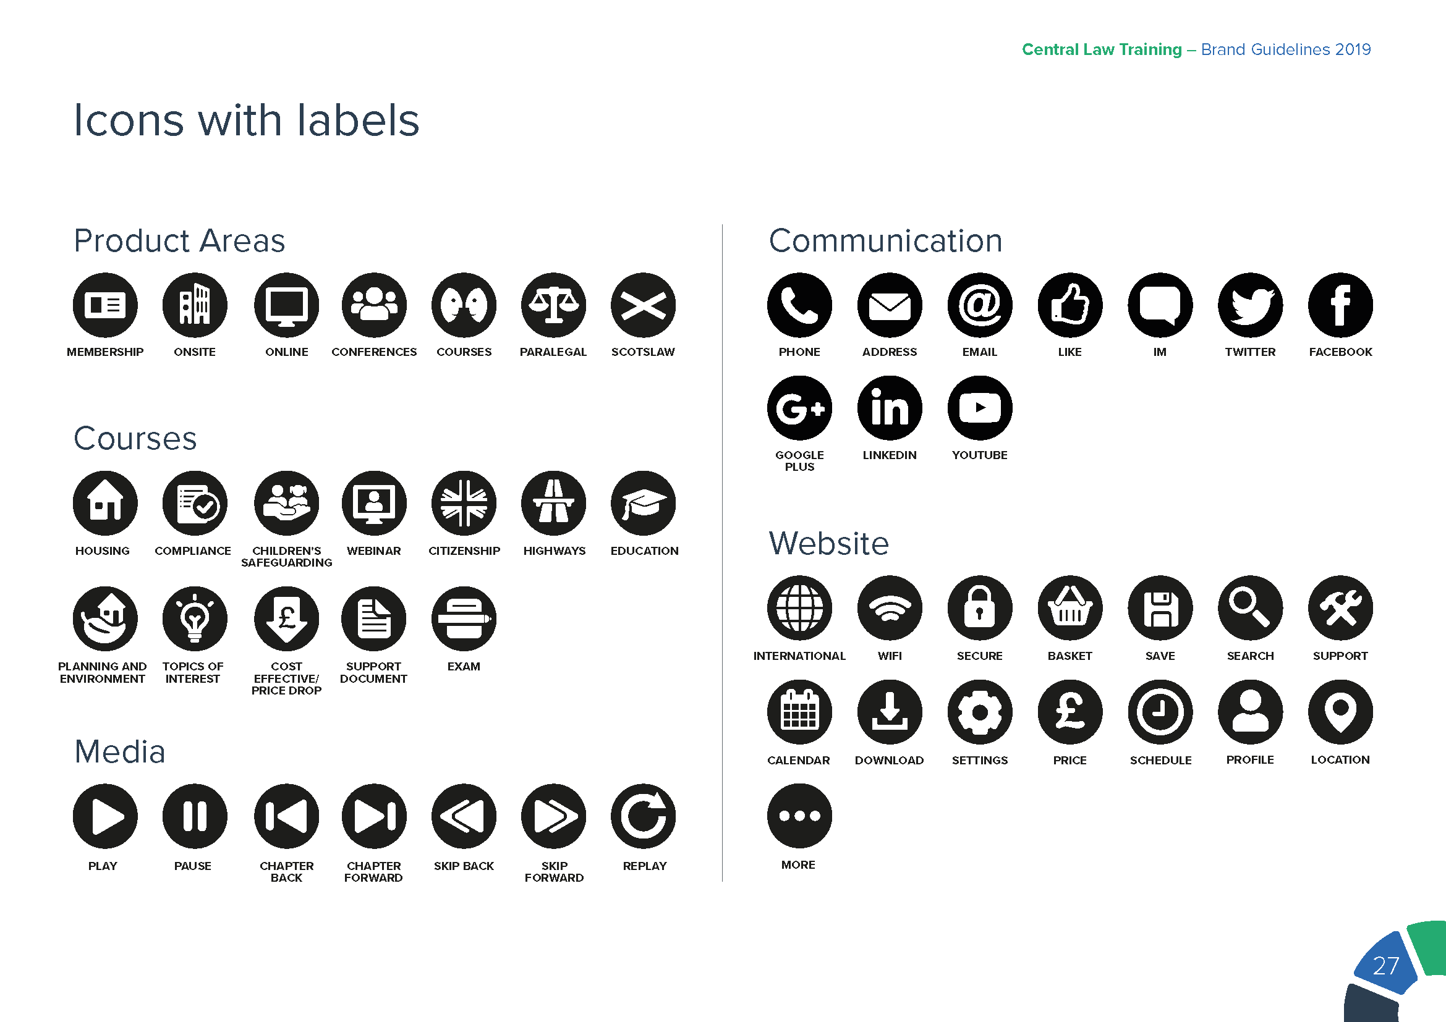Choose the Children's Safeguarding icon
The width and height of the screenshot is (1446, 1022).
287,504
